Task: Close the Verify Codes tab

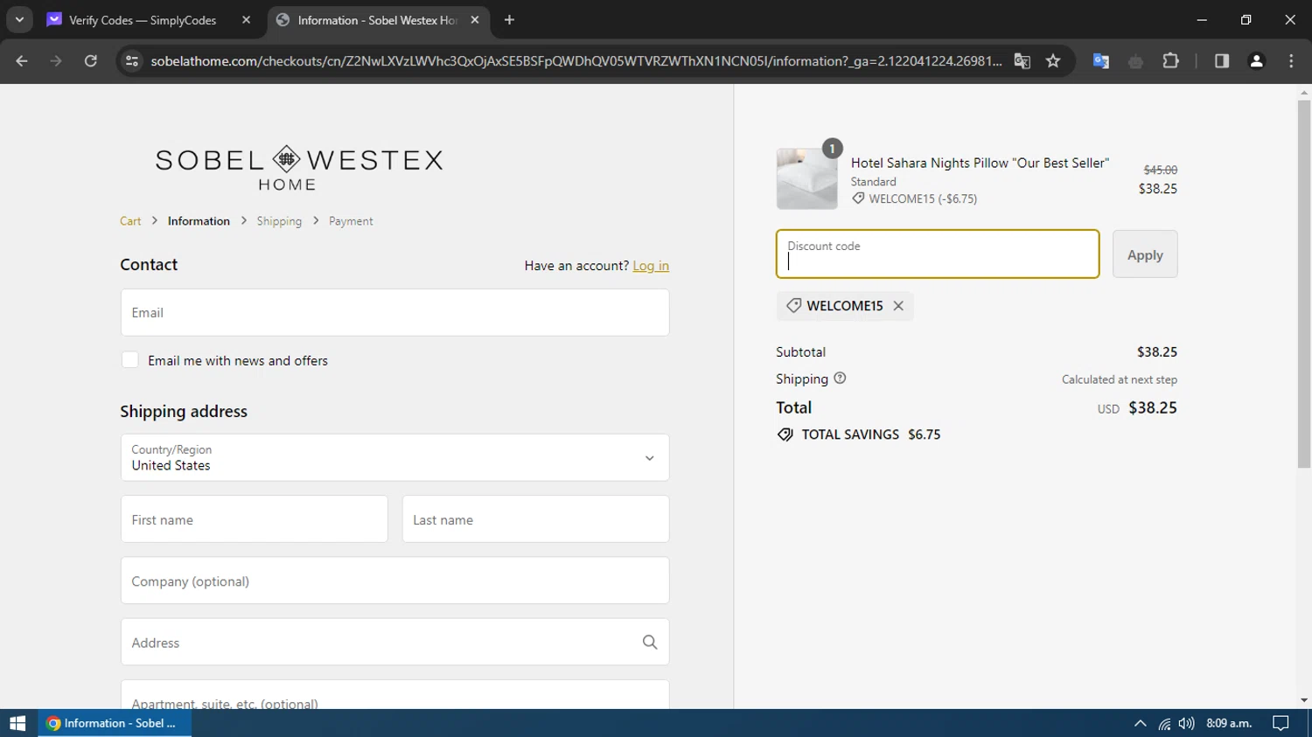Action: click(x=247, y=20)
